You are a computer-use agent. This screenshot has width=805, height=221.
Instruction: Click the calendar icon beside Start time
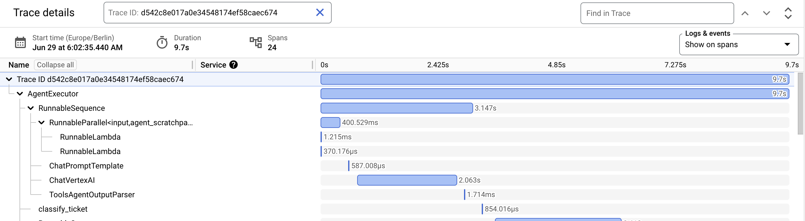coord(20,43)
